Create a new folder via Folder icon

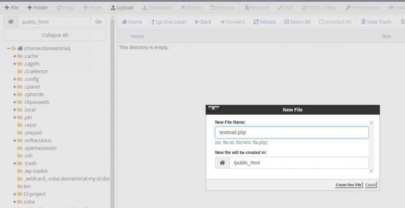38,8
